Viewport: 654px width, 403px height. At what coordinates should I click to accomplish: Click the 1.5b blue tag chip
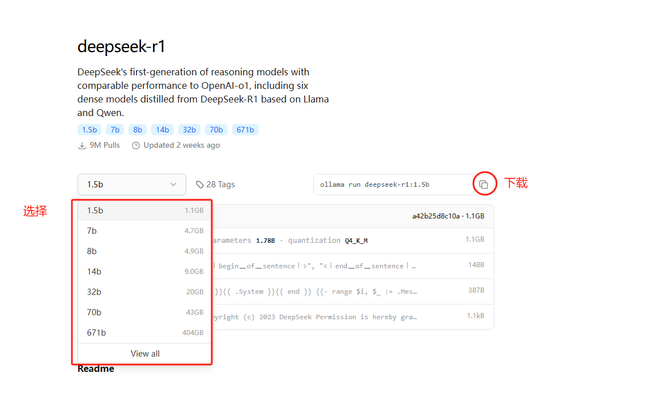pyautogui.click(x=89, y=130)
